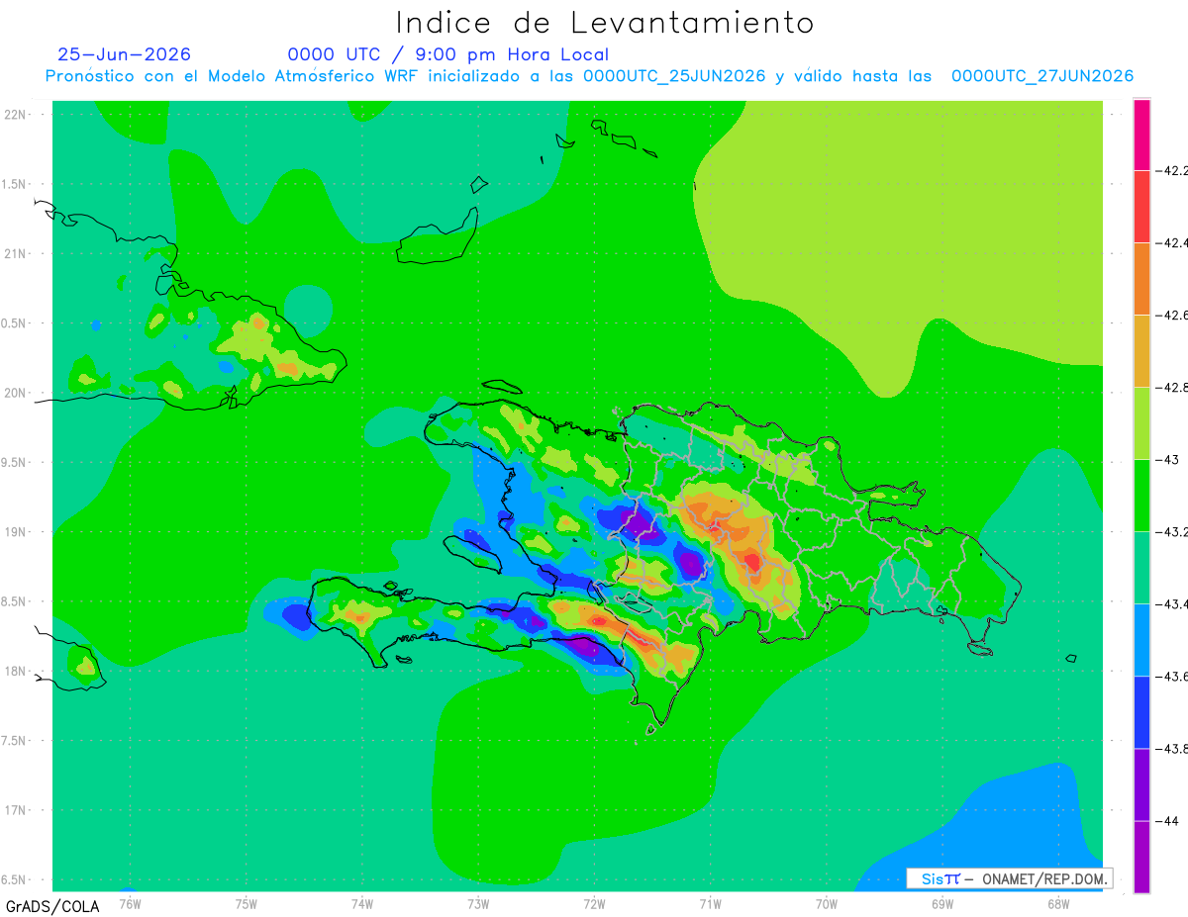This screenshot has width=1188, height=917.
Task: Click the legend value '-42.6'
Action: pos(1172,315)
